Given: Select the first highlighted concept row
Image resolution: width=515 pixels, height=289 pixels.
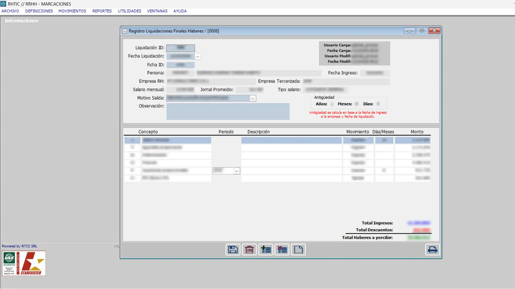Looking at the screenshot, I should (x=277, y=140).
